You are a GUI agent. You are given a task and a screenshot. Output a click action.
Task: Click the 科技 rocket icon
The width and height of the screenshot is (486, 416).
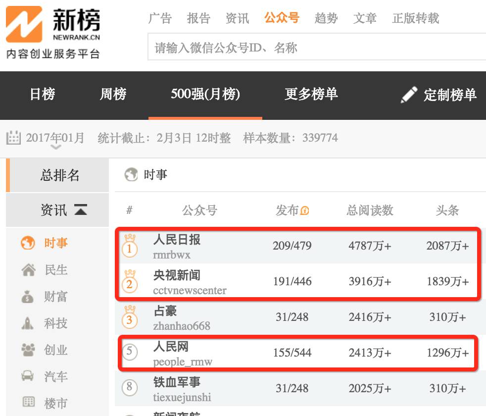tap(28, 323)
